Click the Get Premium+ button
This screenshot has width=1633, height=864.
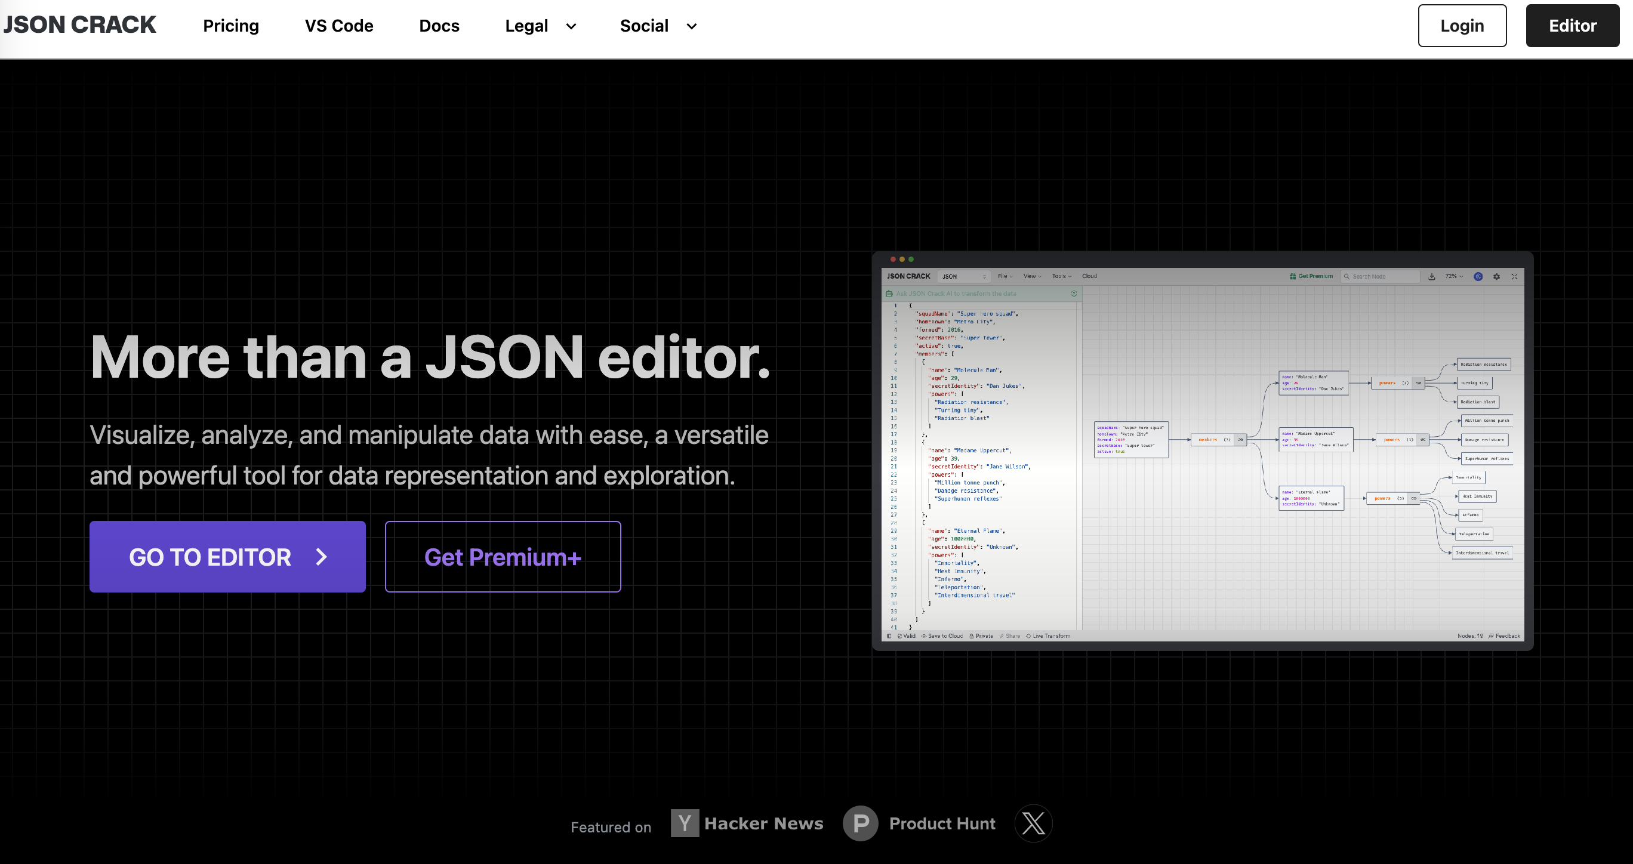tap(503, 557)
